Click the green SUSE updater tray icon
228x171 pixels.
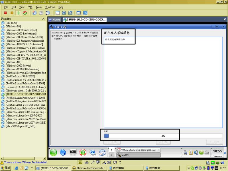pyautogui.click(x=201, y=152)
